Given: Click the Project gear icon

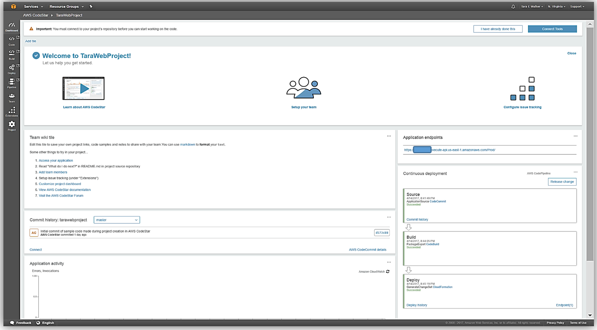Looking at the screenshot, I should (x=12, y=125).
